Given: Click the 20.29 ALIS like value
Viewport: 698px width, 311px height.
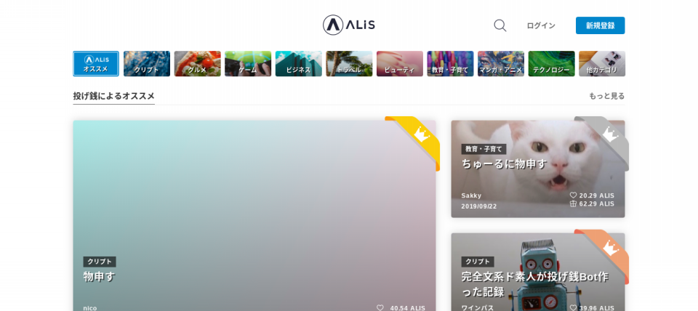Looking at the screenshot, I should (x=597, y=195).
